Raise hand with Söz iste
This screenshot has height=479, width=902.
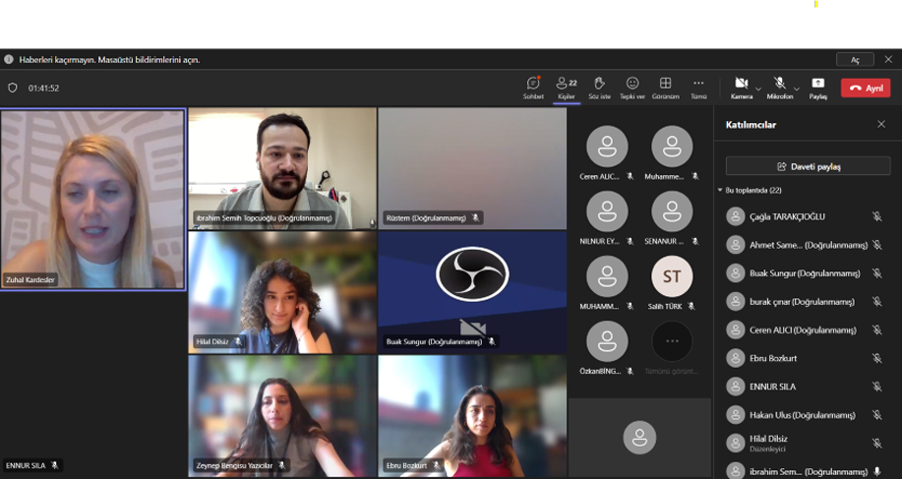point(599,87)
